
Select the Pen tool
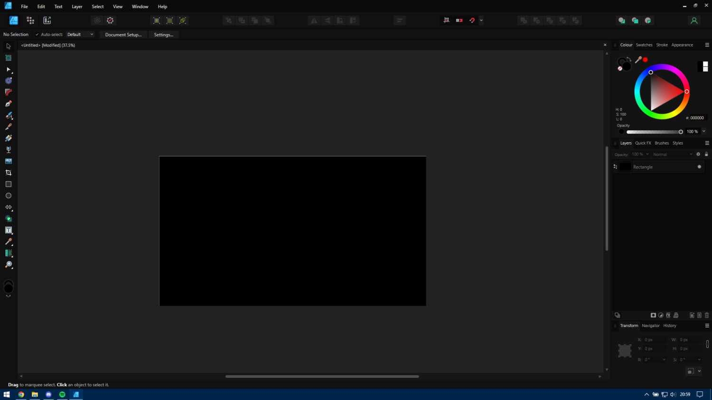click(8, 103)
